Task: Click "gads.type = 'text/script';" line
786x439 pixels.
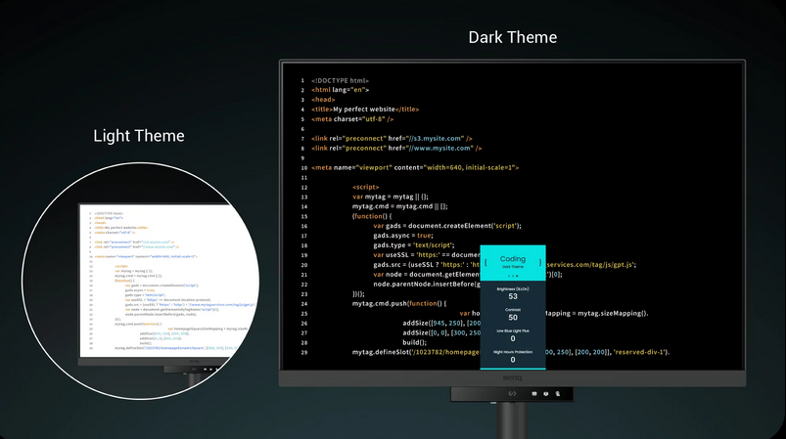Action: coord(414,245)
